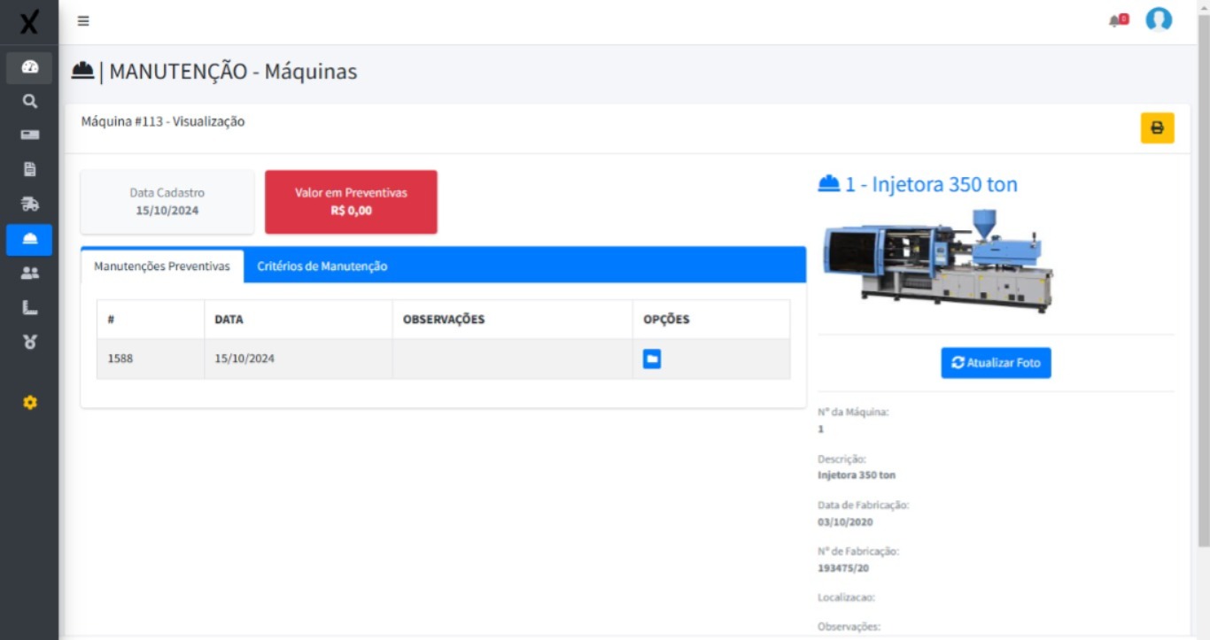Open the yellow settings gear icon

click(29, 403)
